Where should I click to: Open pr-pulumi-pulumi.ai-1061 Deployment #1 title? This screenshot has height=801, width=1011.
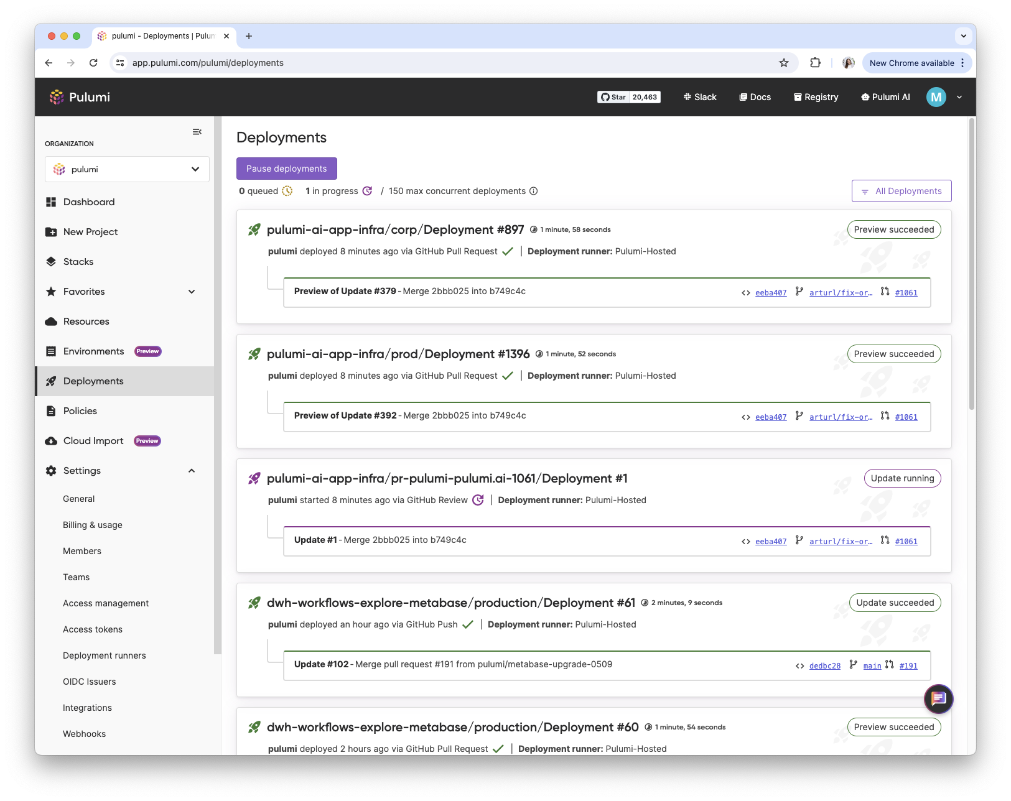pyautogui.click(x=447, y=478)
